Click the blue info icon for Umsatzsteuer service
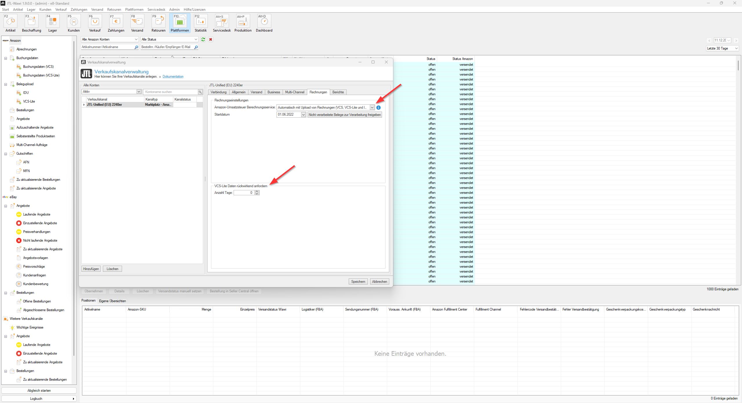The image size is (742, 403). pyautogui.click(x=379, y=107)
